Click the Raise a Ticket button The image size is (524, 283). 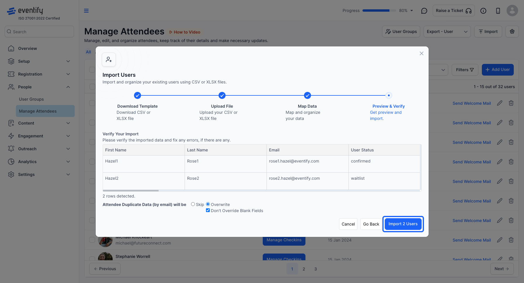coord(454,11)
